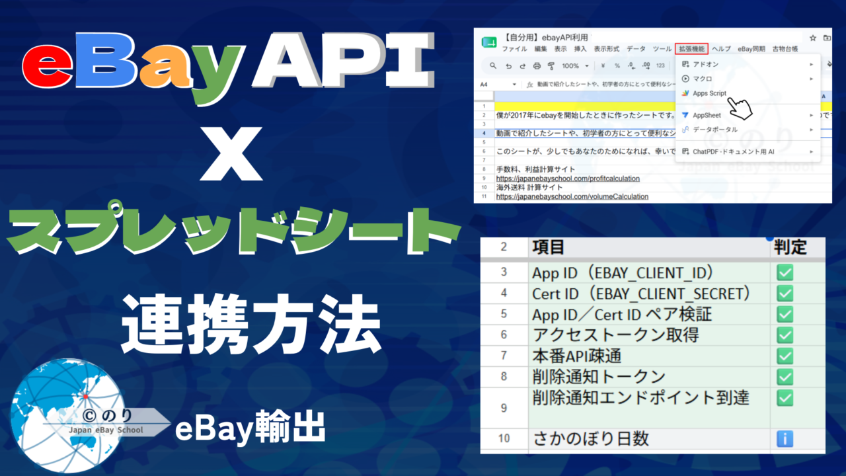Open the 拡張機能 menu
This screenshot has height=476, width=846.
[x=692, y=49]
